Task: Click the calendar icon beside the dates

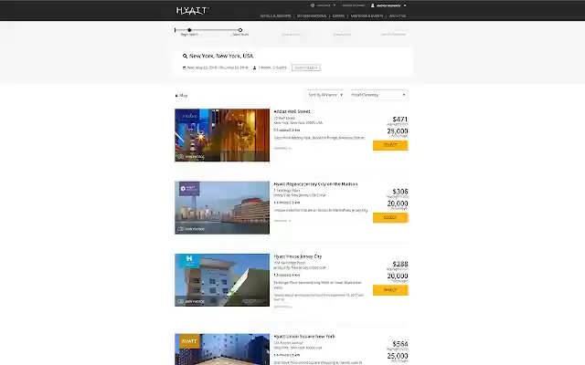Action: click(x=184, y=68)
